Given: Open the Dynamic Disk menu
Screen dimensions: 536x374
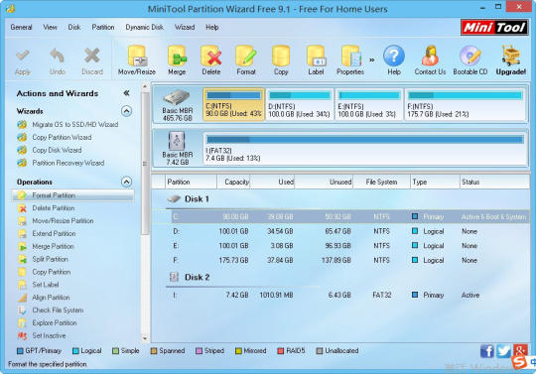Looking at the screenshot, I should [x=144, y=28].
